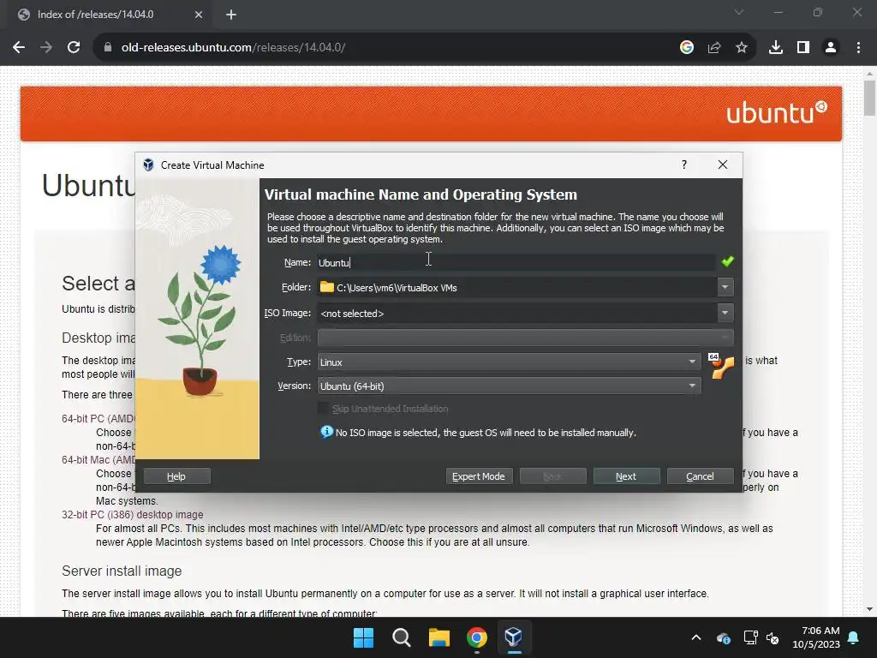Viewport: 877px width, 658px height.
Task: Open Chrome profile avatar icon
Action: click(831, 48)
